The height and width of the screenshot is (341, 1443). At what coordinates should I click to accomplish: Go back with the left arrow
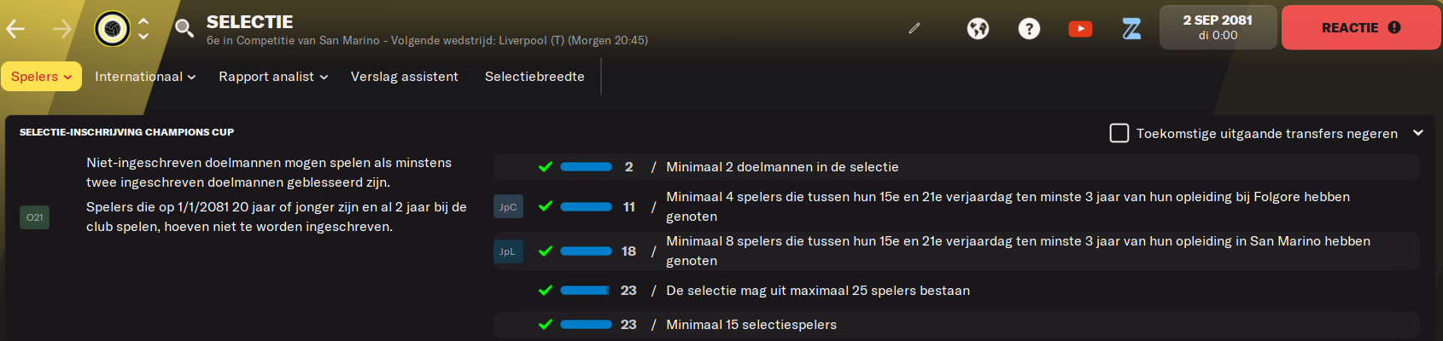(15, 29)
